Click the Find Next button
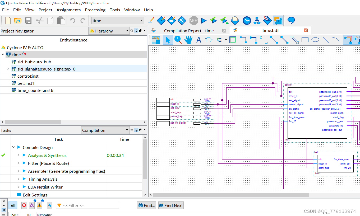The height and width of the screenshot is (216, 360). [x=171, y=205]
